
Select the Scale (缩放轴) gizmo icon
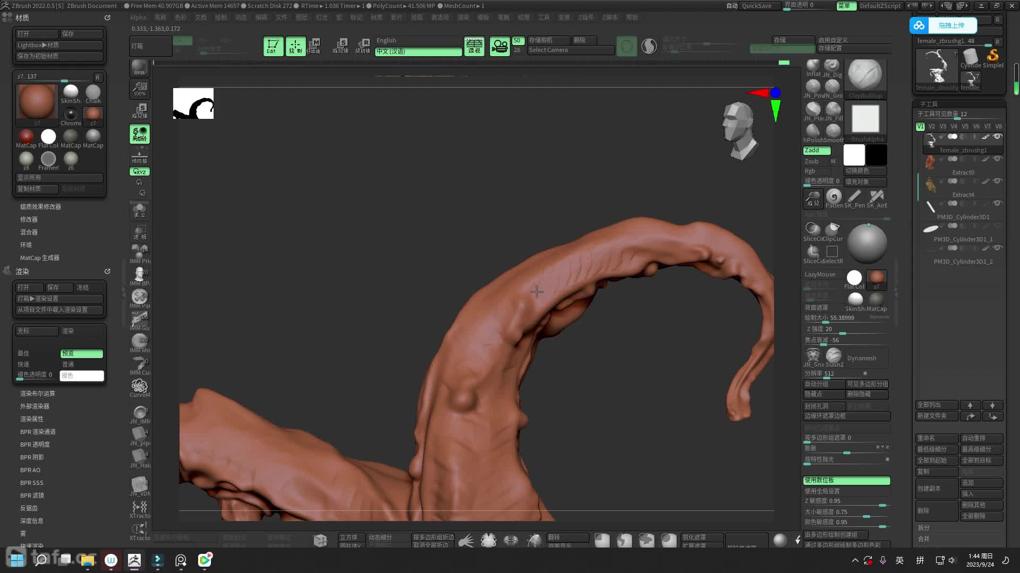pos(341,46)
